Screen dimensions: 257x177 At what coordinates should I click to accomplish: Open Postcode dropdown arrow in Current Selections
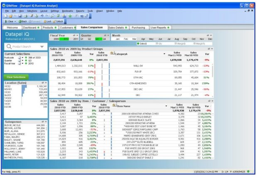click(x=22, y=58)
